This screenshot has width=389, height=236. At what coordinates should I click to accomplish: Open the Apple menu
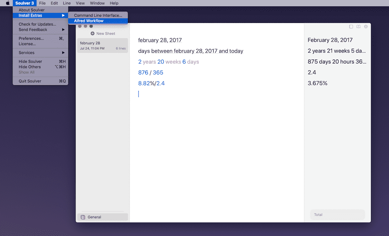pos(8,3)
